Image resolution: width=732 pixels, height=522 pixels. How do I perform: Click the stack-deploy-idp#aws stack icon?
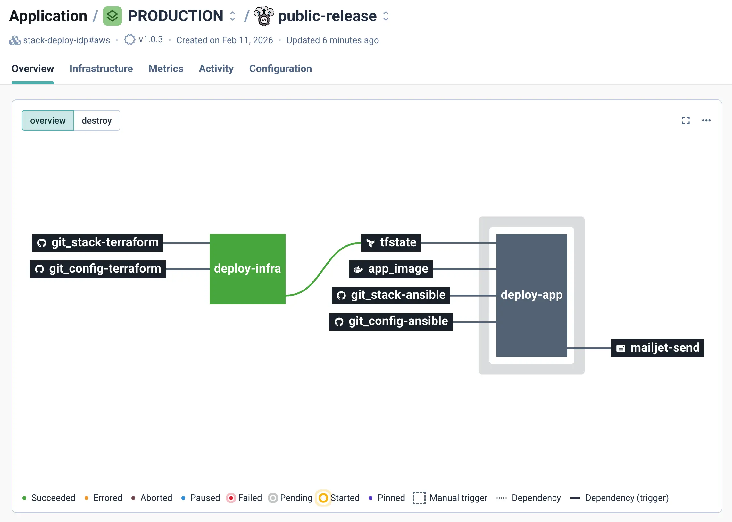[x=14, y=40]
